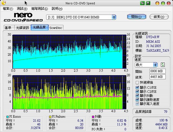Click the upper PI Errors graph
This screenshot has height=132, width=173.
[x=69, y=52]
